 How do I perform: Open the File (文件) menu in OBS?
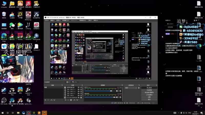coord(47,20)
